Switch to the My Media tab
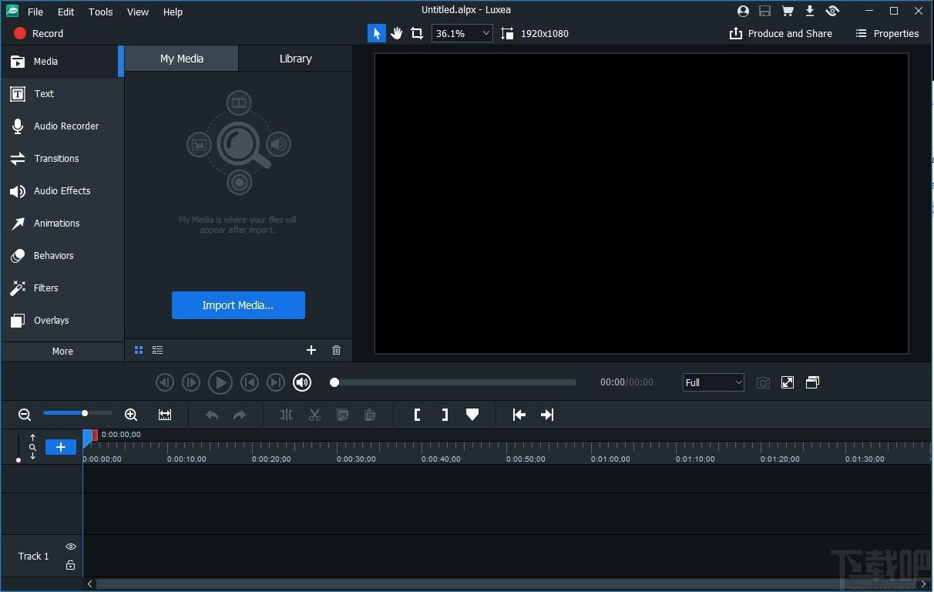 coord(182,59)
